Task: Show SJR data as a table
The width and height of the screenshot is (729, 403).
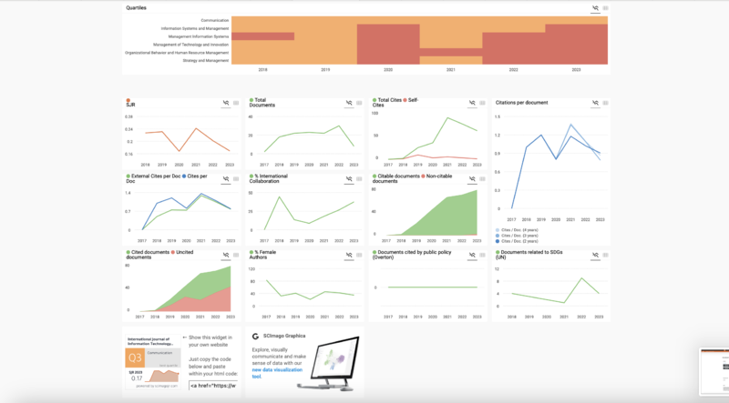Action: tap(235, 103)
